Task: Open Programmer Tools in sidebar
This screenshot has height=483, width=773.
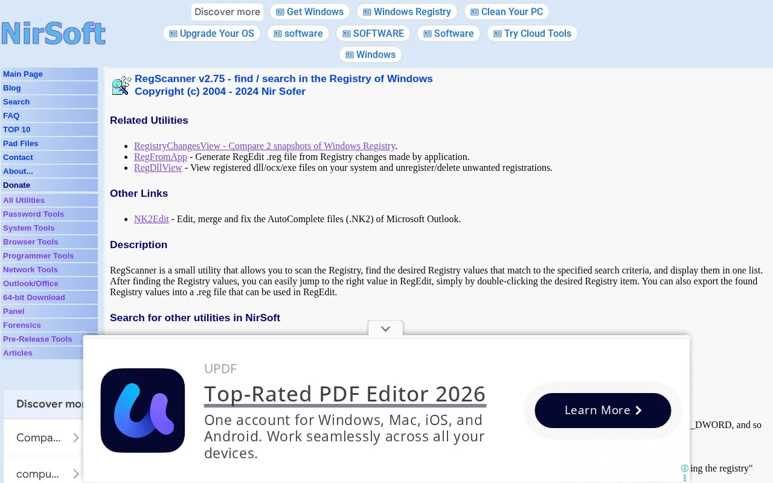Action: point(50,256)
